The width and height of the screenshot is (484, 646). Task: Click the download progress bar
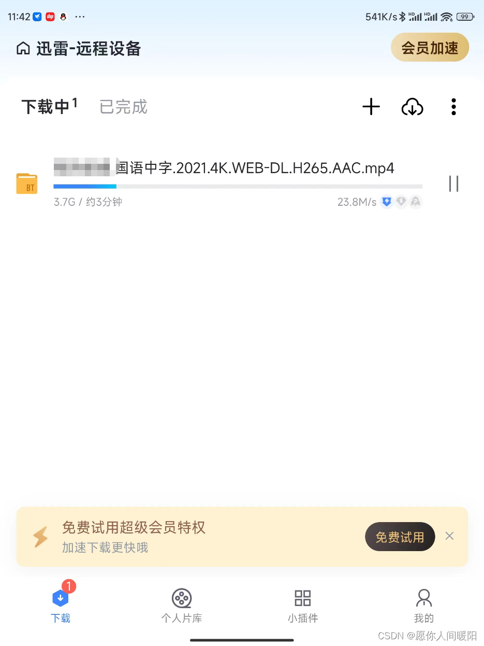(x=238, y=186)
